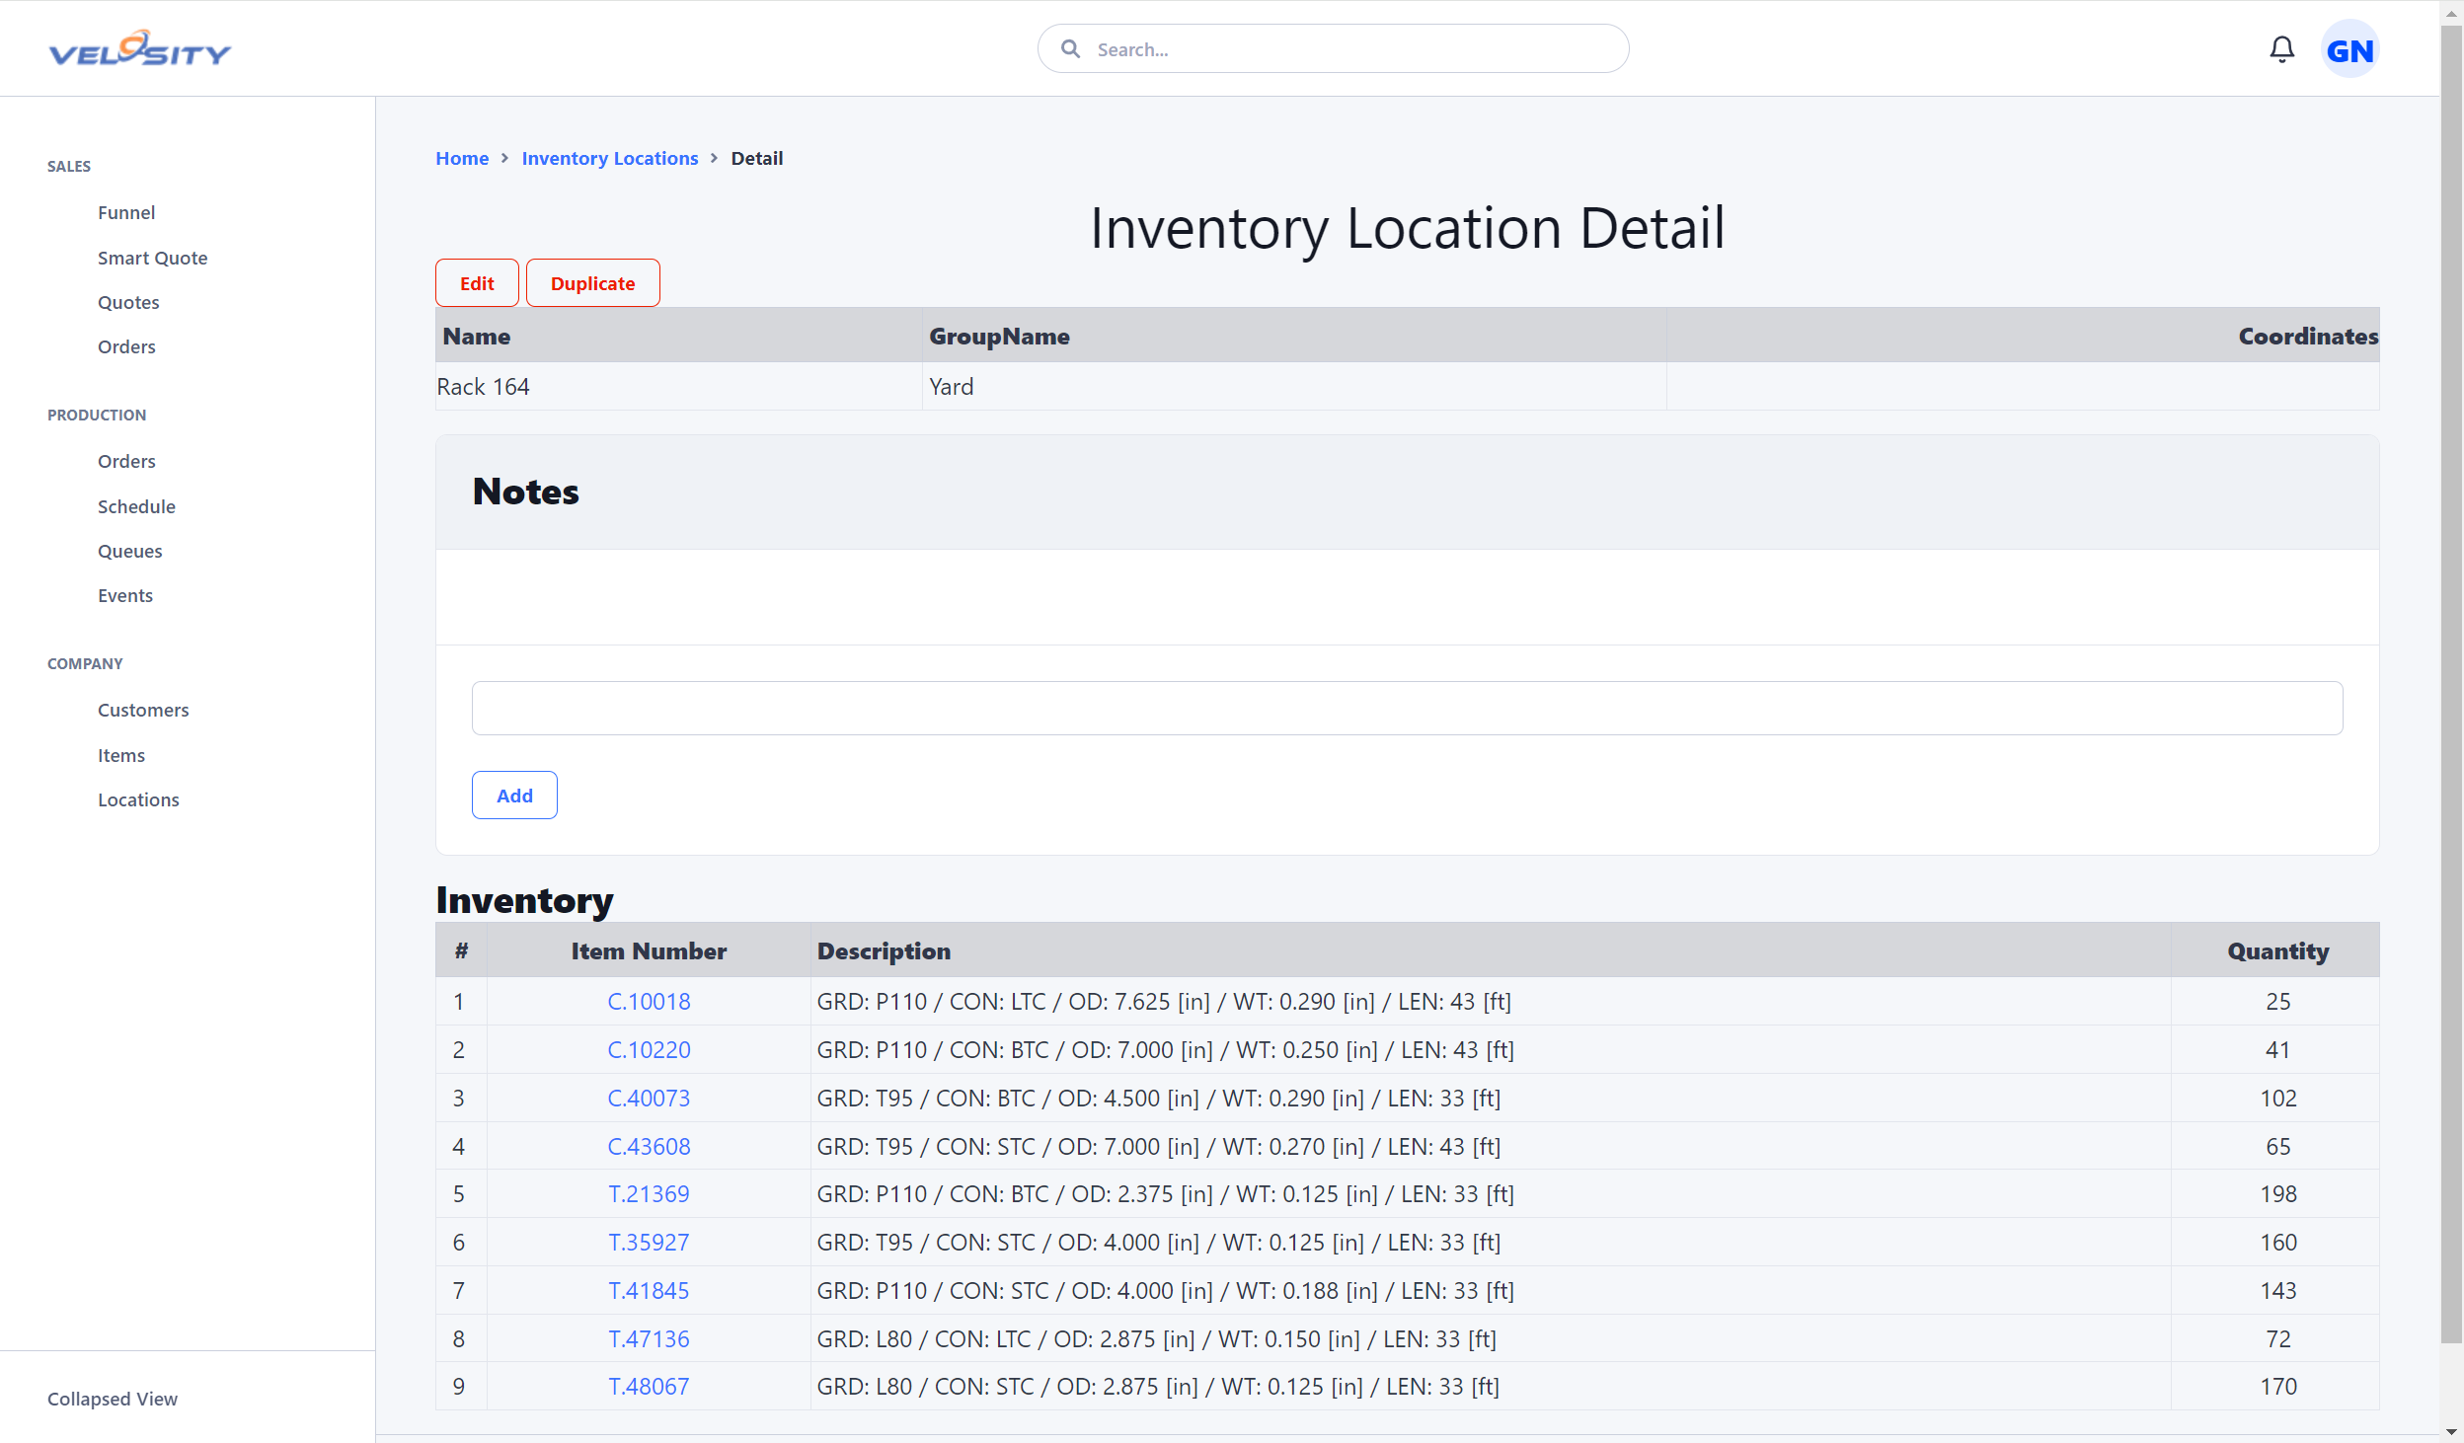
Task: Click the search magnifier icon
Action: click(1070, 49)
